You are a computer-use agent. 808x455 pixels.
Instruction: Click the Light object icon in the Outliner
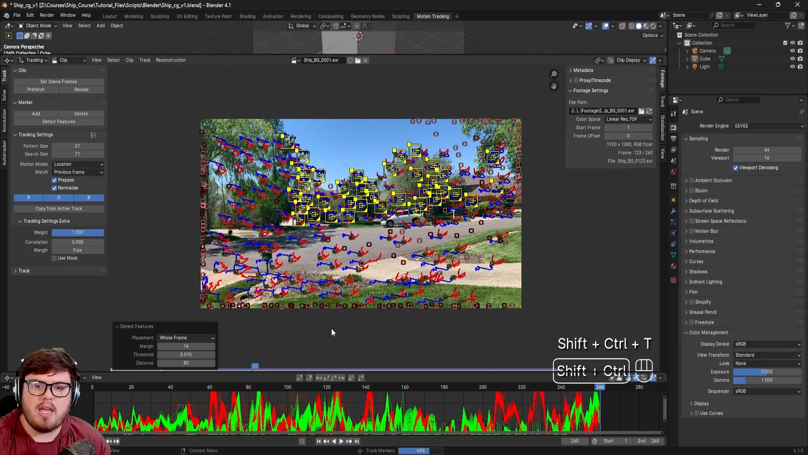[695, 66]
